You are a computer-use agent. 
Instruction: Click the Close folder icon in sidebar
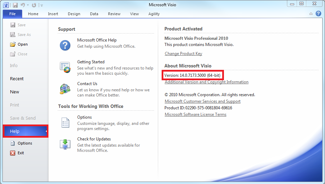(x=13, y=54)
